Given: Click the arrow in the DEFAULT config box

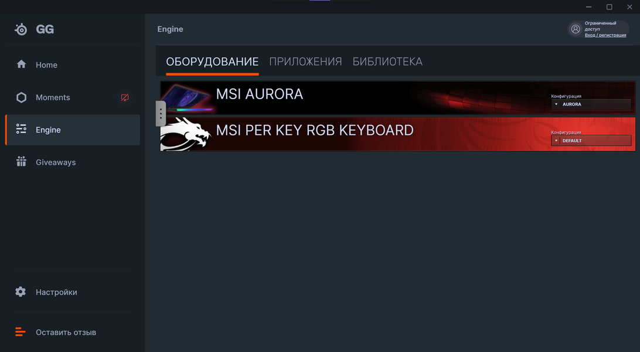Looking at the screenshot, I should click(556, 140).
